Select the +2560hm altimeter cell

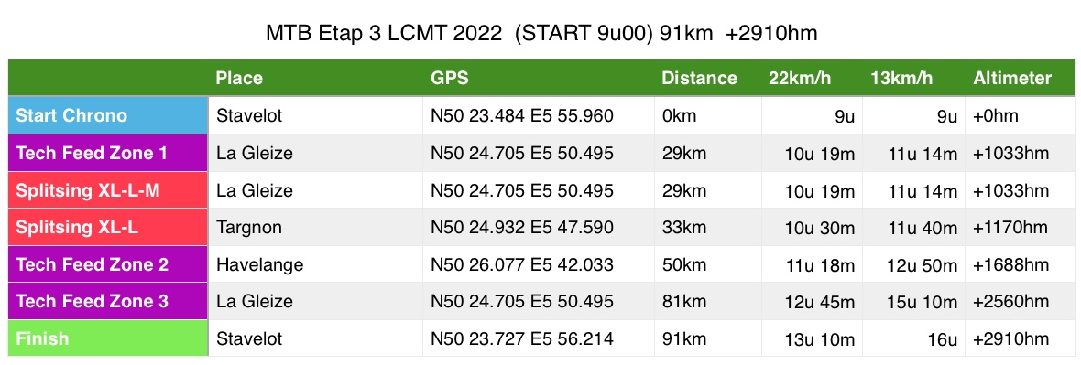coord(1020,302)
